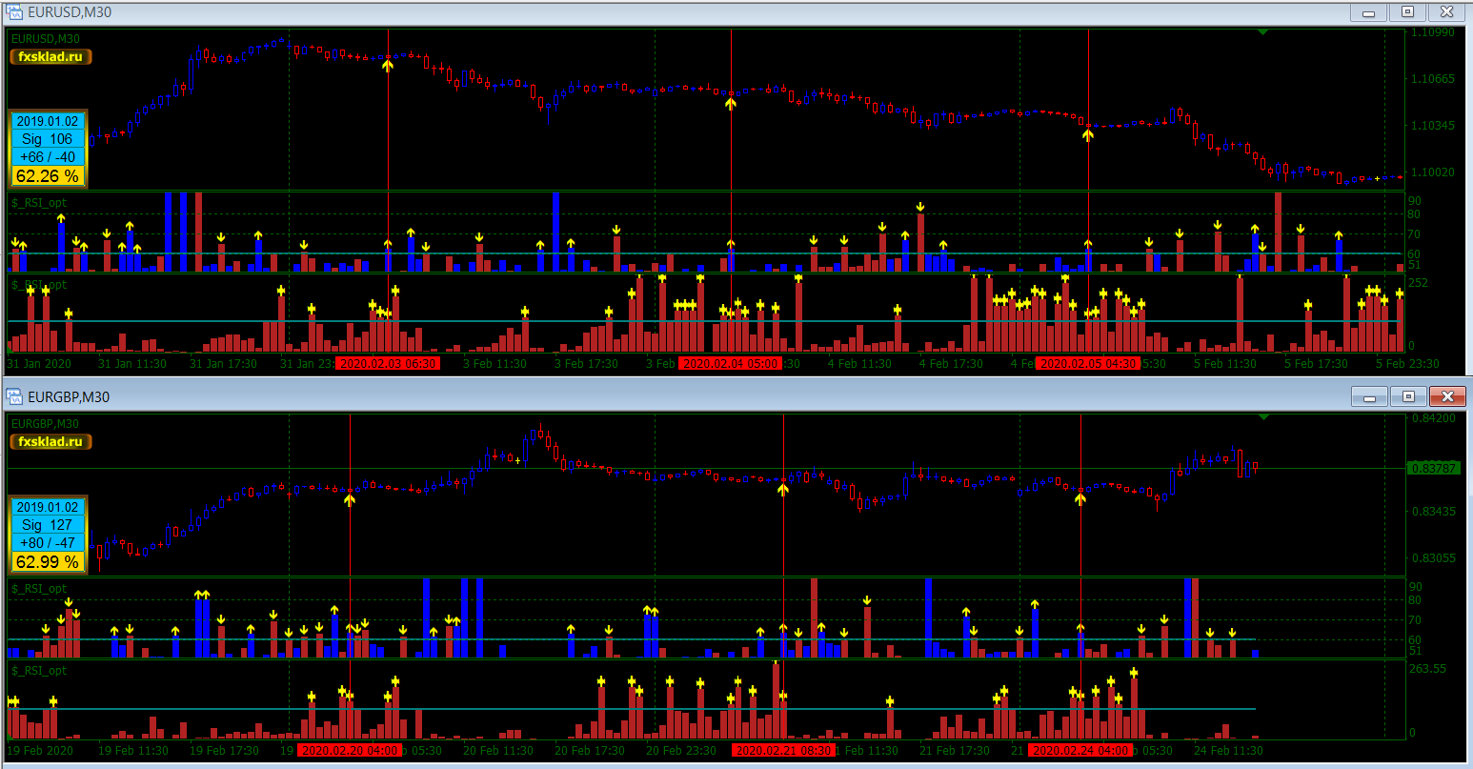Screen dimensions: 1473x769
Task: Click the 62.99 % win rate value
Action: click(48, 562)
